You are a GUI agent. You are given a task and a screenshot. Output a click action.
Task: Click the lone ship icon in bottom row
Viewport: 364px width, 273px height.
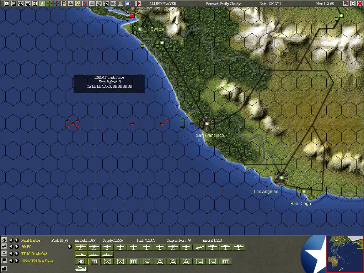pos(81,269)
